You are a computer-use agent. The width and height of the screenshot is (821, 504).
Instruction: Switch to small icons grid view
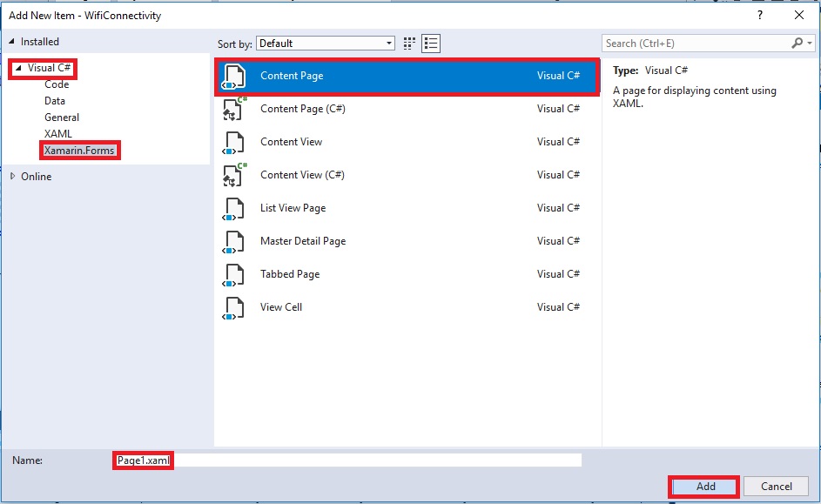pos(409,44)
